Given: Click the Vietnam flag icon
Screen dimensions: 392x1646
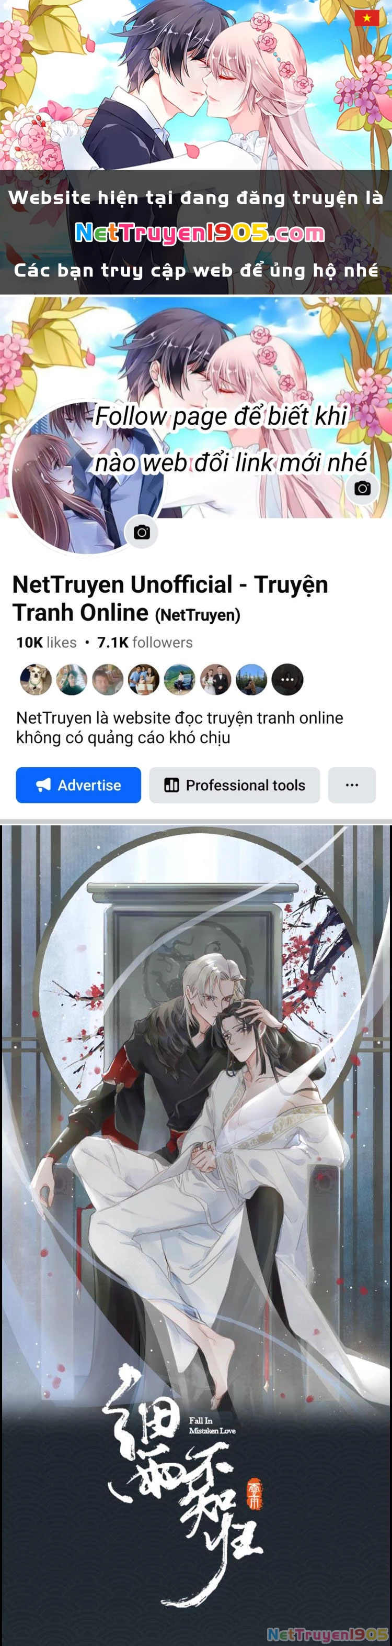Looking at the screenshot, I should [366, 18].
